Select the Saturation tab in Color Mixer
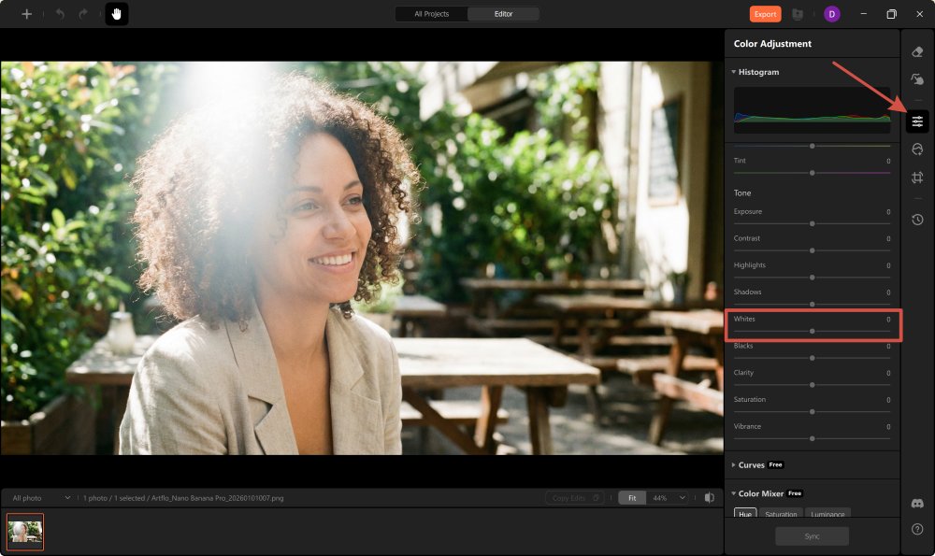 [x=781, y=514]
